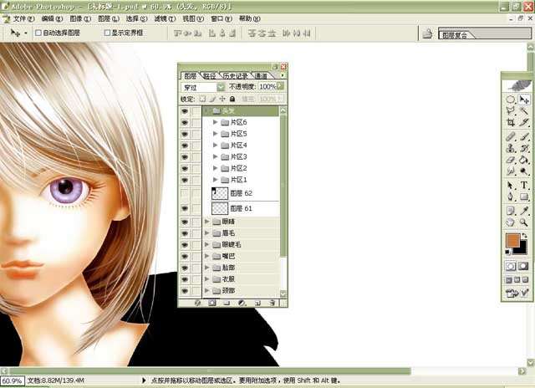The height and width of the screenshot is (388, 535).
Task: Open the 滤镜 menu
Action: [160, 18]
